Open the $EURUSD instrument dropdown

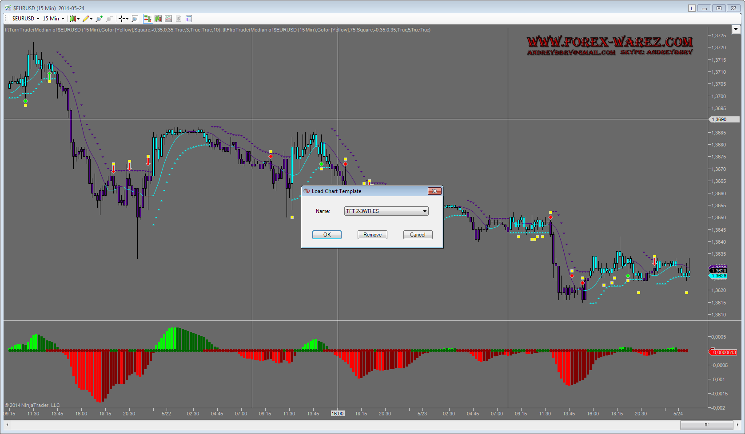point(26,19)
